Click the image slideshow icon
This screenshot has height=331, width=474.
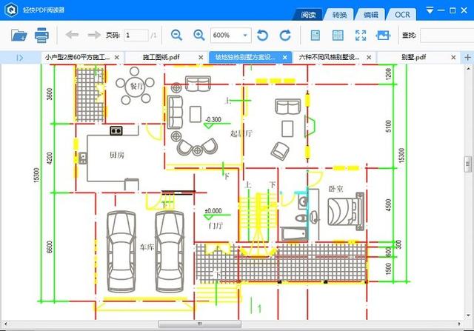click(x=383, y=36)
